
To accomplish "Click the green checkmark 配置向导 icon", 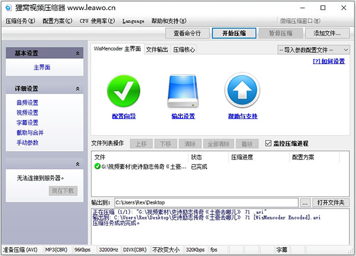I will 123,91.
